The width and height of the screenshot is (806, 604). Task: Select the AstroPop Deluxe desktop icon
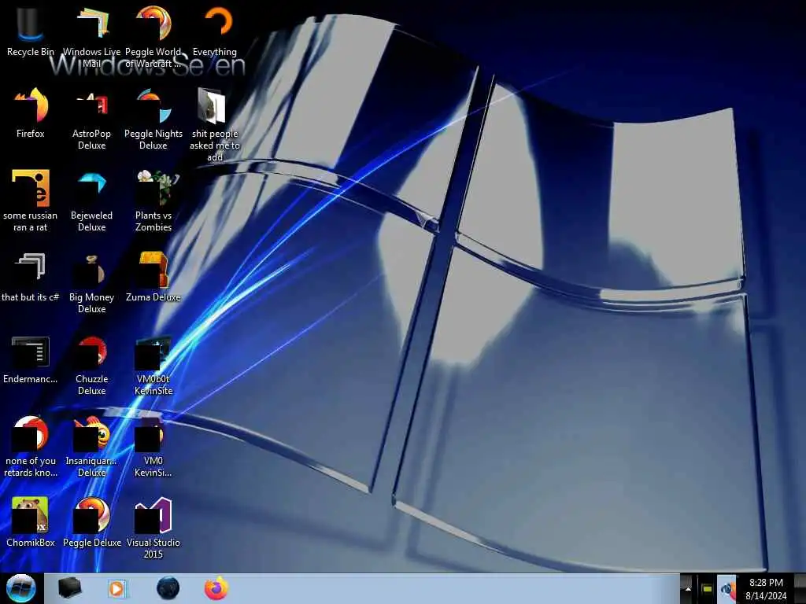click(x=91, y=118)
